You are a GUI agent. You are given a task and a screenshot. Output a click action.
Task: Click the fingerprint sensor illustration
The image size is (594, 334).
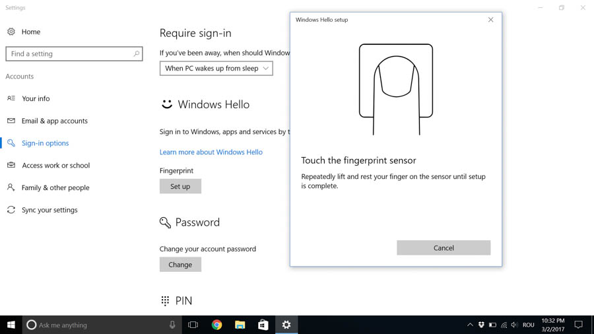pos(396,89)
